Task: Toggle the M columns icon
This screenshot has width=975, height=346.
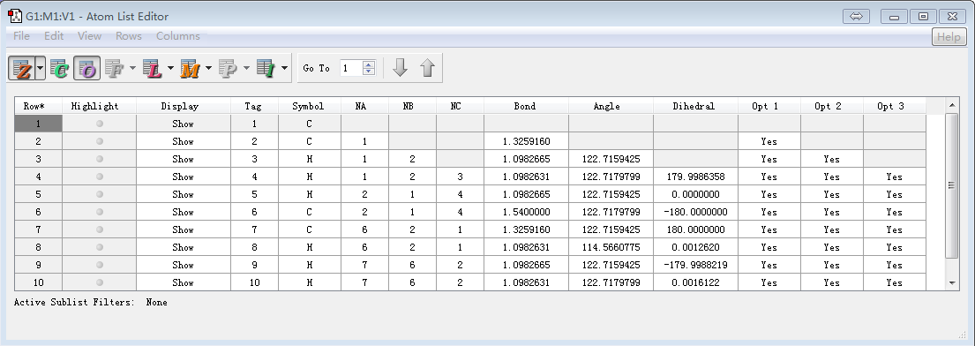Action: click(x=190, y=69)
